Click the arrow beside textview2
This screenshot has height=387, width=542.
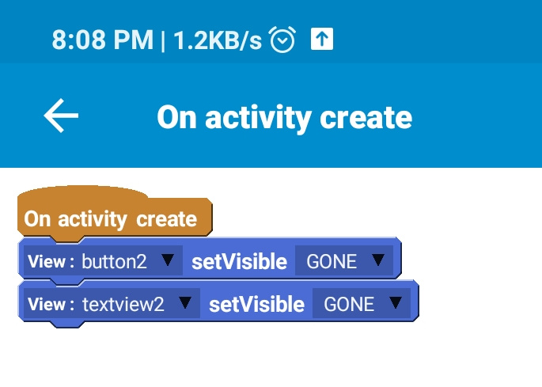185,303
